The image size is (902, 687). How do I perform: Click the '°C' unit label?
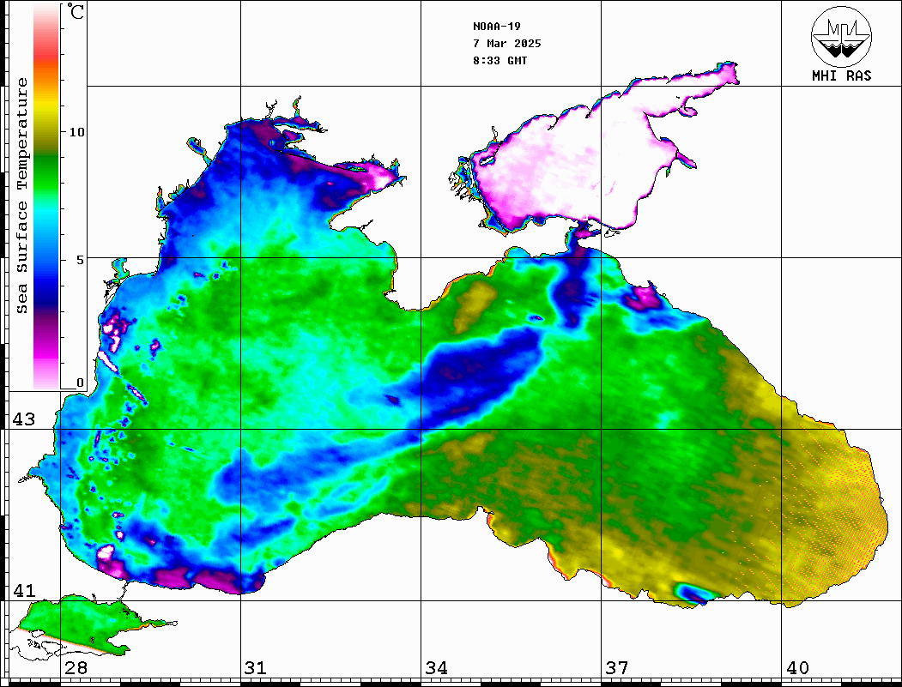[x=76, y=11]
